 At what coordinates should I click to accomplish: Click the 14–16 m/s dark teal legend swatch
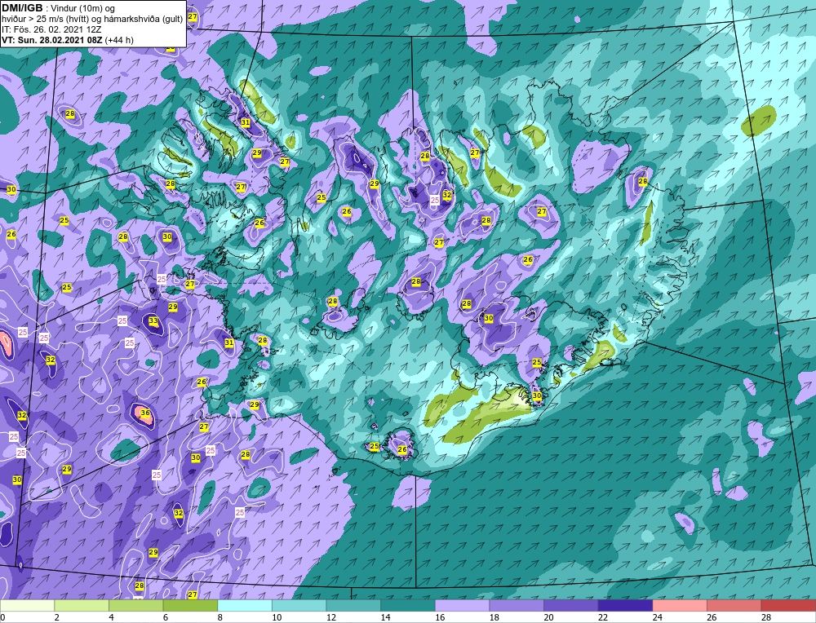408,606
